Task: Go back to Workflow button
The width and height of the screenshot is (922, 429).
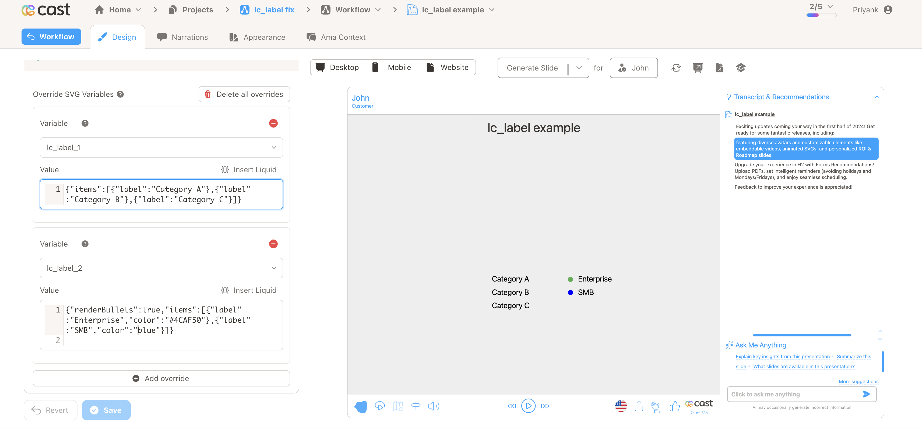Action: click(51, 37)
